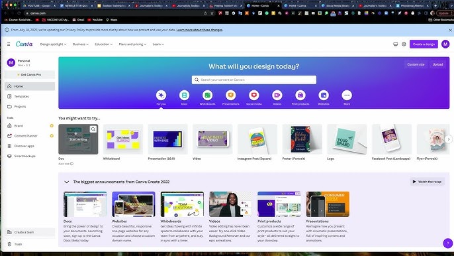Select the Social media category icon
The height and width of the screenshot is (256, 454).
click(x=254, y=96)
